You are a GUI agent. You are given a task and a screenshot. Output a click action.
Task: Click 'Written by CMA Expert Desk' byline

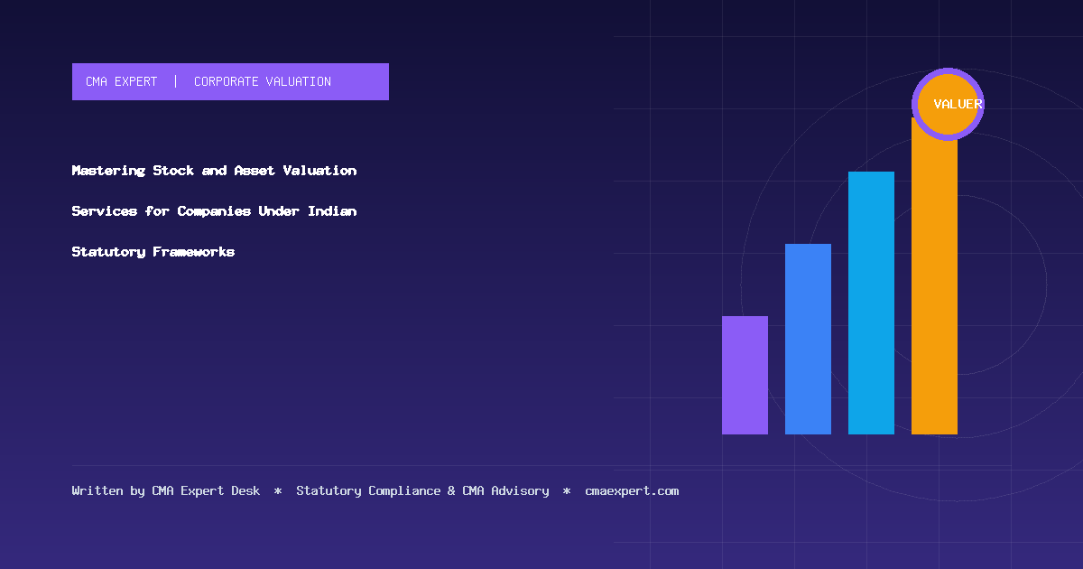click(x=166, y=491)
